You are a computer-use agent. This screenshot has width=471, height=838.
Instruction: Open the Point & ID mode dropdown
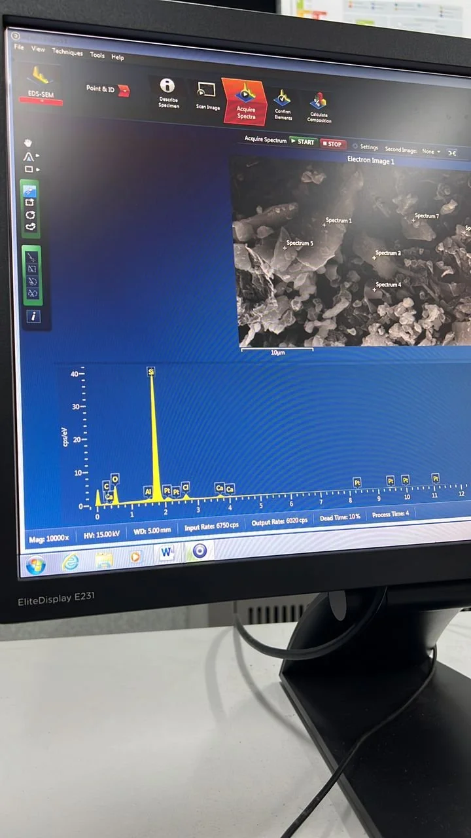(108, 89)
